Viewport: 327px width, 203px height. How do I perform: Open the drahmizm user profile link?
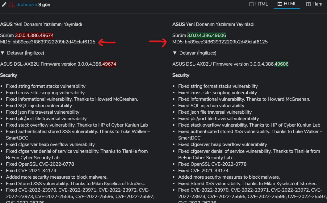point(27,5)
